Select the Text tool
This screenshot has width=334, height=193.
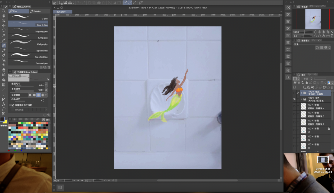tap(4, 104)
